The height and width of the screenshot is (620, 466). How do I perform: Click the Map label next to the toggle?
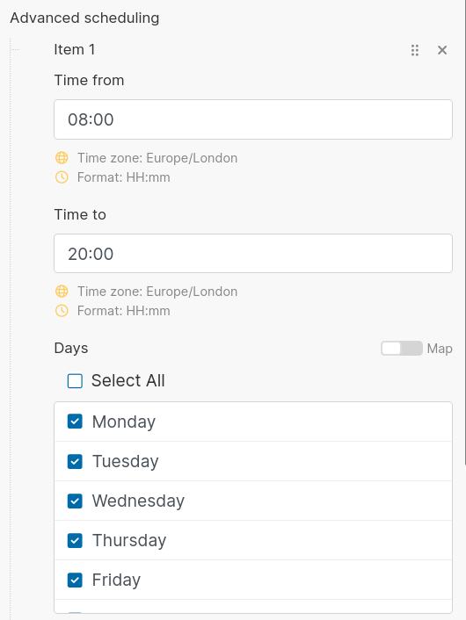440,349
